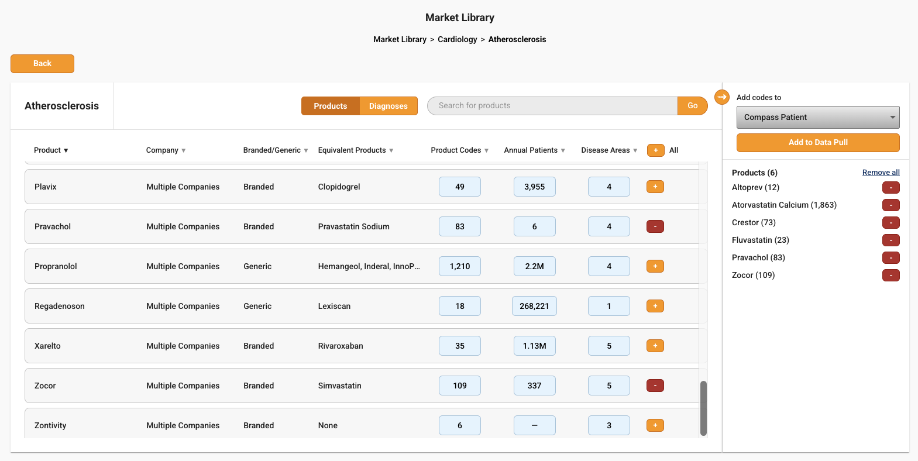Image resolution: width=918 pixels, height=461 pixels.
Task: Add Xarelto with its plus button
Action: 655,346
